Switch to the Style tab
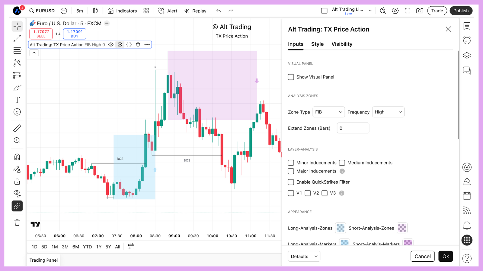 (317, 44)
